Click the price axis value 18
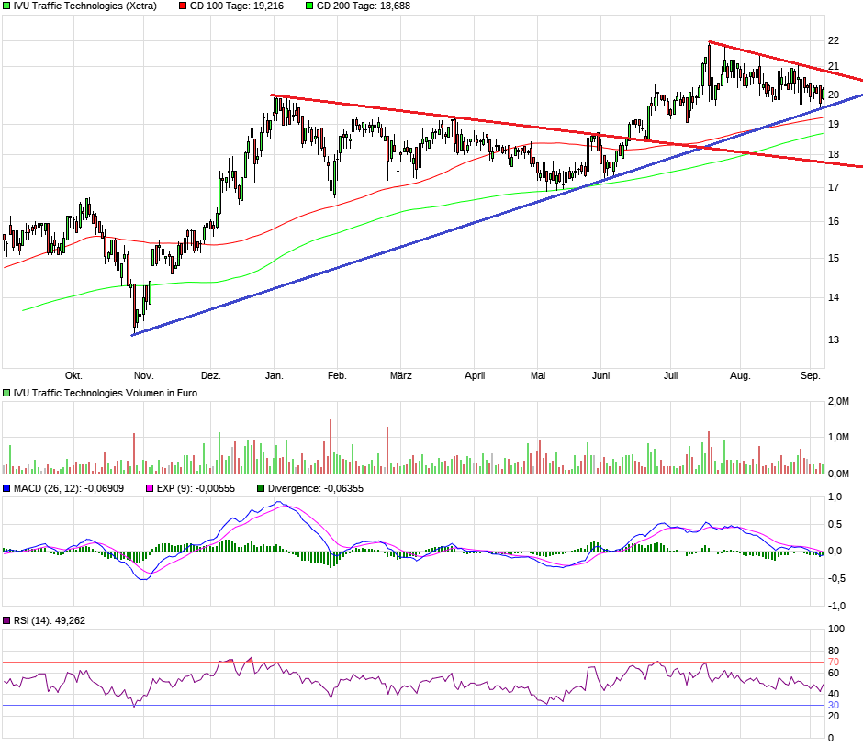863x747 pixels. pos(834,154)
